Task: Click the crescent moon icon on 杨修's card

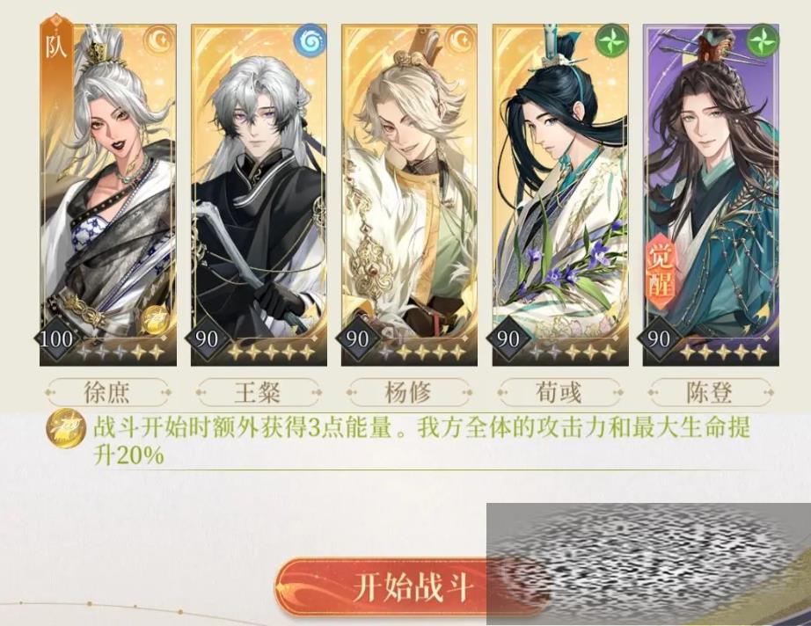Action: pyautogui.click(x=460, y=40)
